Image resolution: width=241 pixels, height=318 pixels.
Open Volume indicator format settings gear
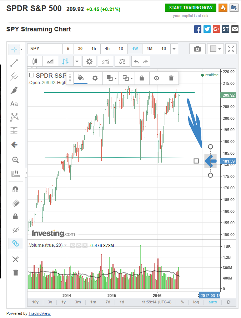tap(79, 246)
